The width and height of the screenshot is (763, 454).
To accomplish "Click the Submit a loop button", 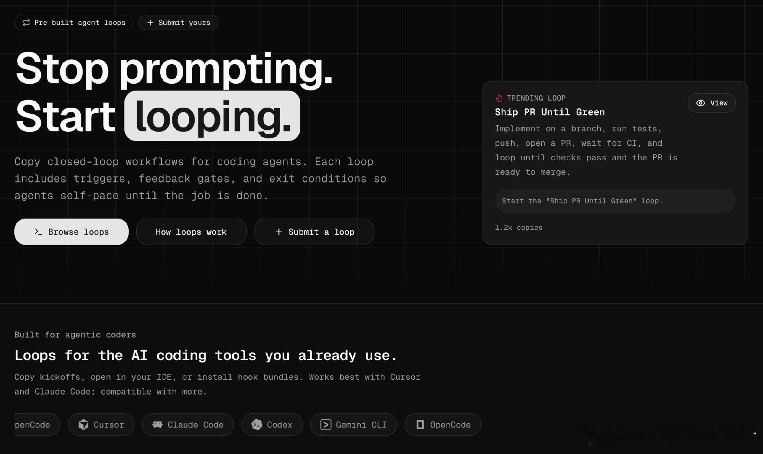I will point(314,232).
